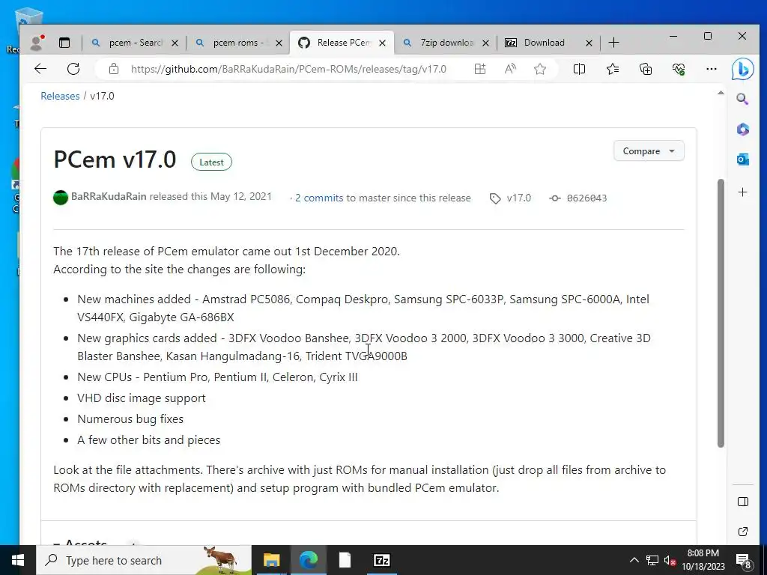
Task: Follow the Releases breadcrumb link
Action: 60,96
